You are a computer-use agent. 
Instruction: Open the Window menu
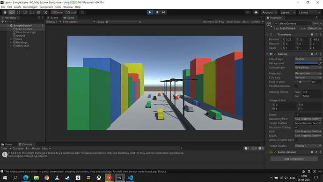(x=68, y=7)
